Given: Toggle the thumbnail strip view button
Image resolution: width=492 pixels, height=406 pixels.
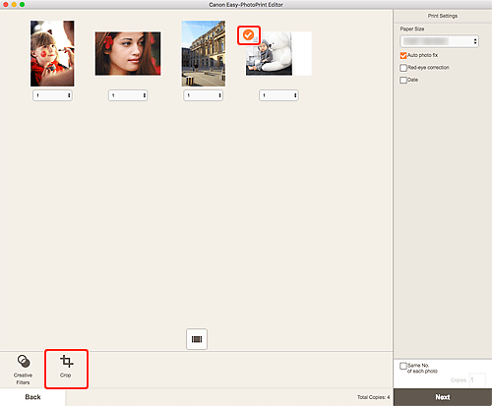Looking at the screenshot, I should [197, 339].
